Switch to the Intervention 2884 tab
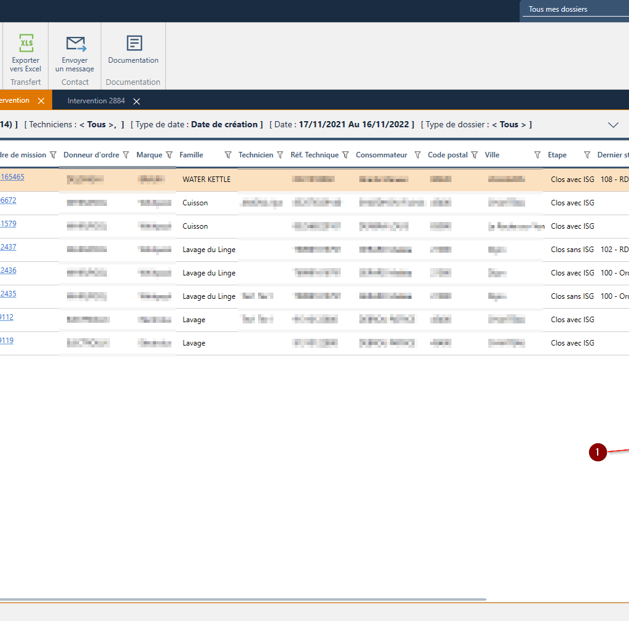This screenshot has width=629, height=621. point(96,101)
